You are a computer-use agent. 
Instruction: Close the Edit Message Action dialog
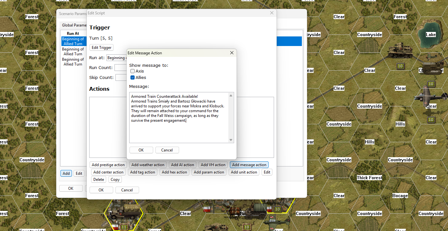coord(232,53)
